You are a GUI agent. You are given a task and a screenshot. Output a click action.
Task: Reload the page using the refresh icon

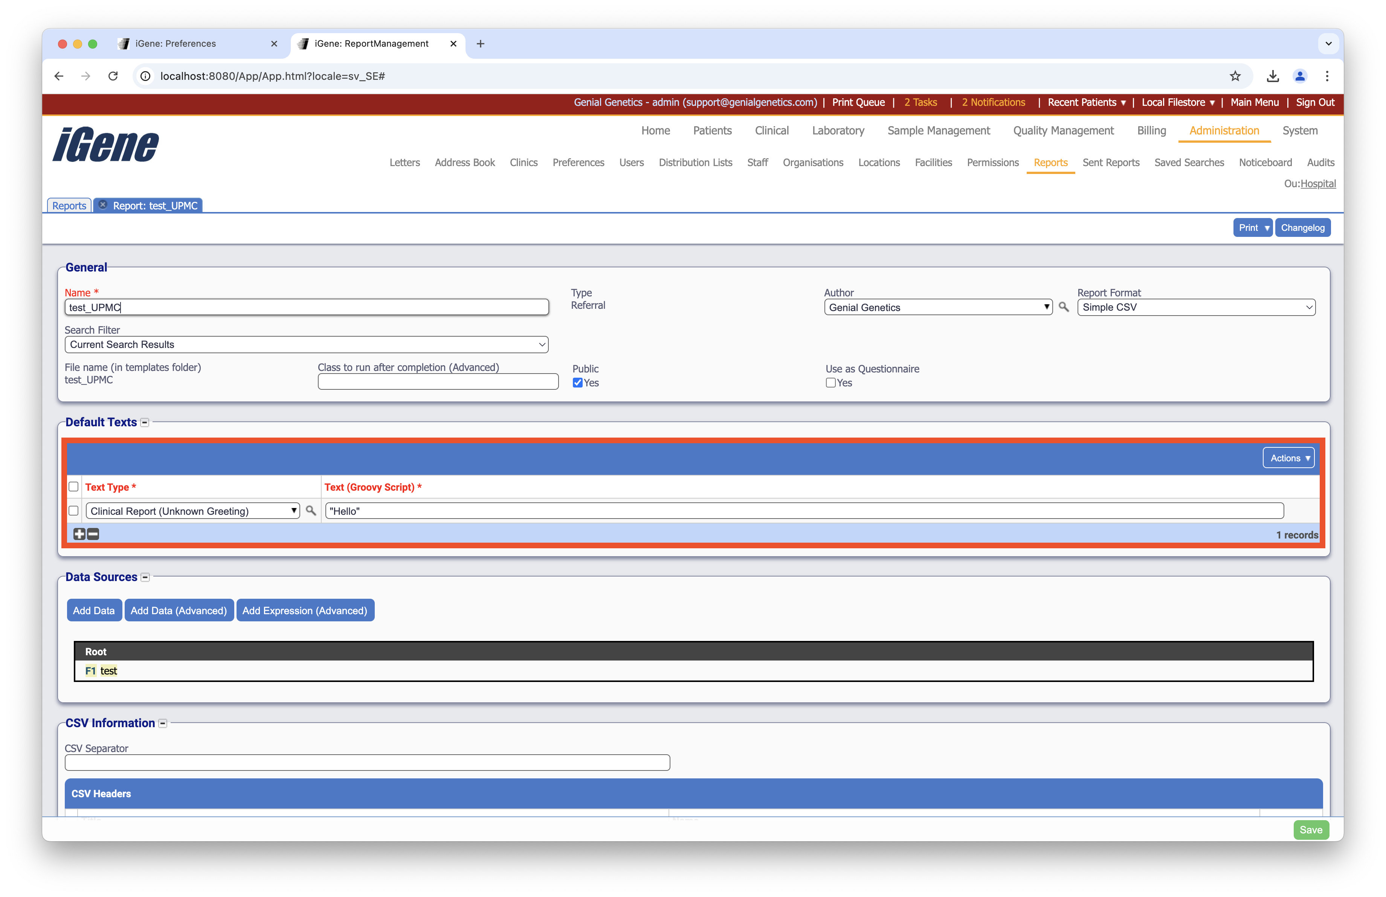(x=114, y=76)
